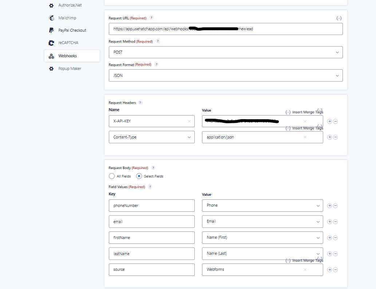Open Mailchimp settings from the sidebar
Screen dimensions: 376x289
coord(51,17)
